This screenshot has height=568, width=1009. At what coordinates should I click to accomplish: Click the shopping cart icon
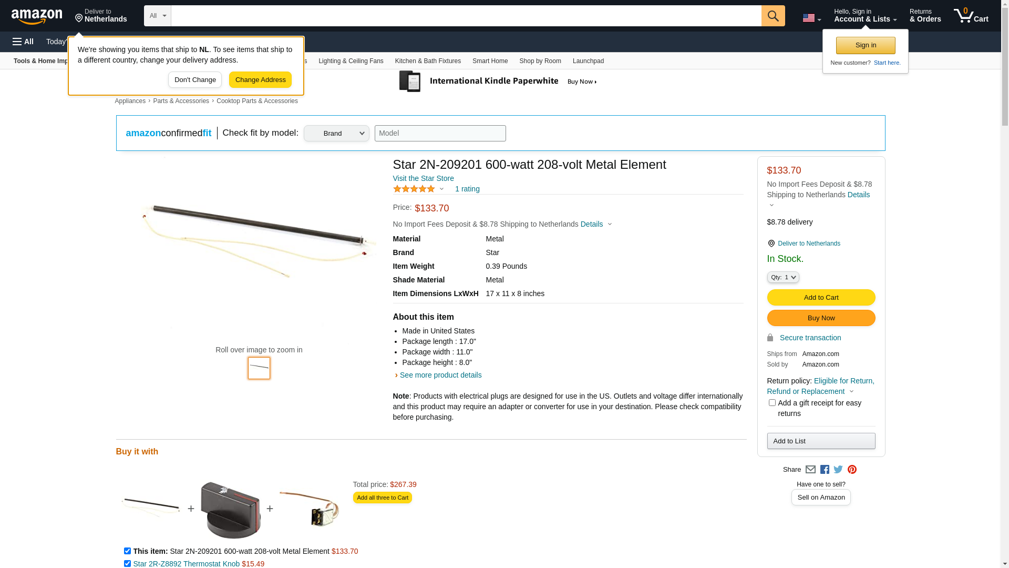(971, 16)
